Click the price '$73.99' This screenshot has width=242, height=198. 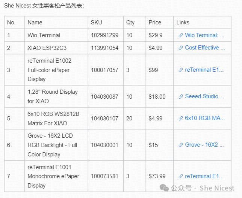coord(157,176)
